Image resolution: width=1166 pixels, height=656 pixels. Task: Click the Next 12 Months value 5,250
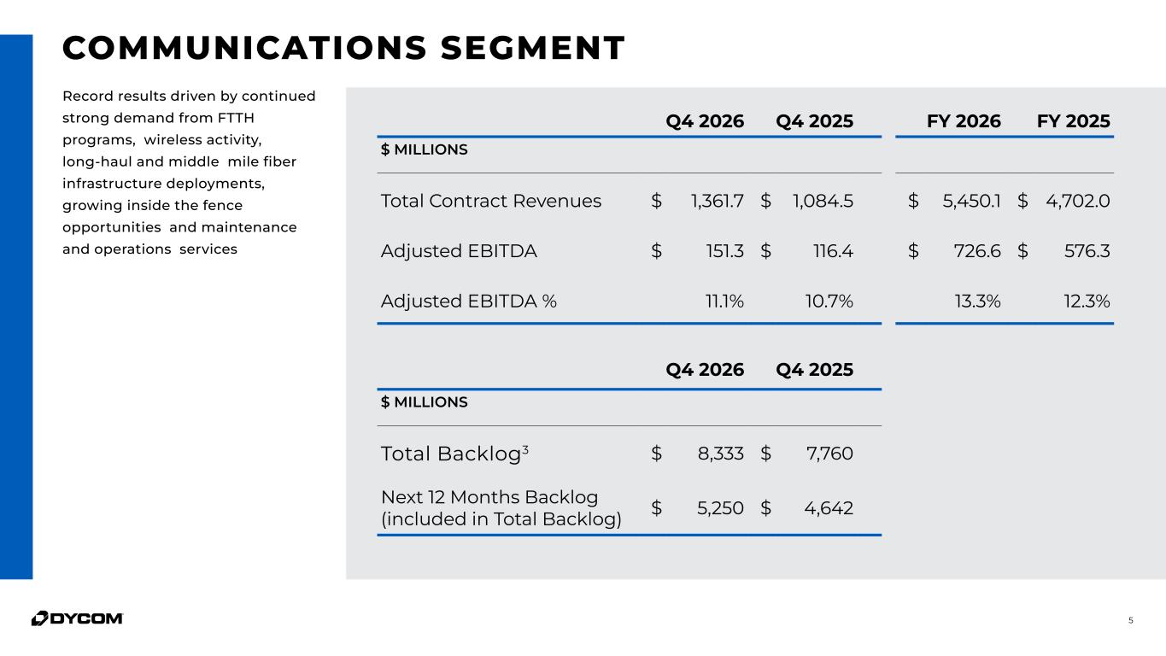[720, 508]
